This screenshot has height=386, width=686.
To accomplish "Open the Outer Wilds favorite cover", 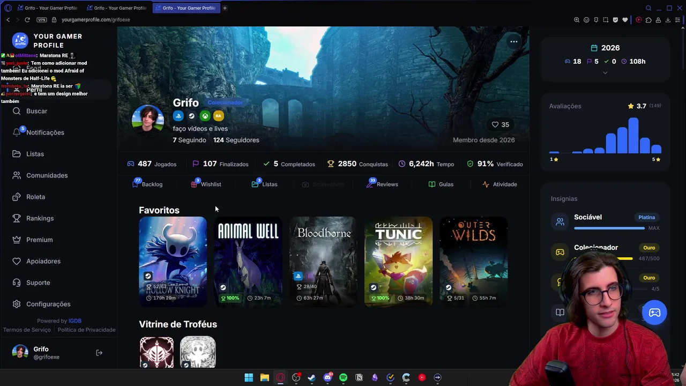I will pyautogui.click(x=473, y=262).
